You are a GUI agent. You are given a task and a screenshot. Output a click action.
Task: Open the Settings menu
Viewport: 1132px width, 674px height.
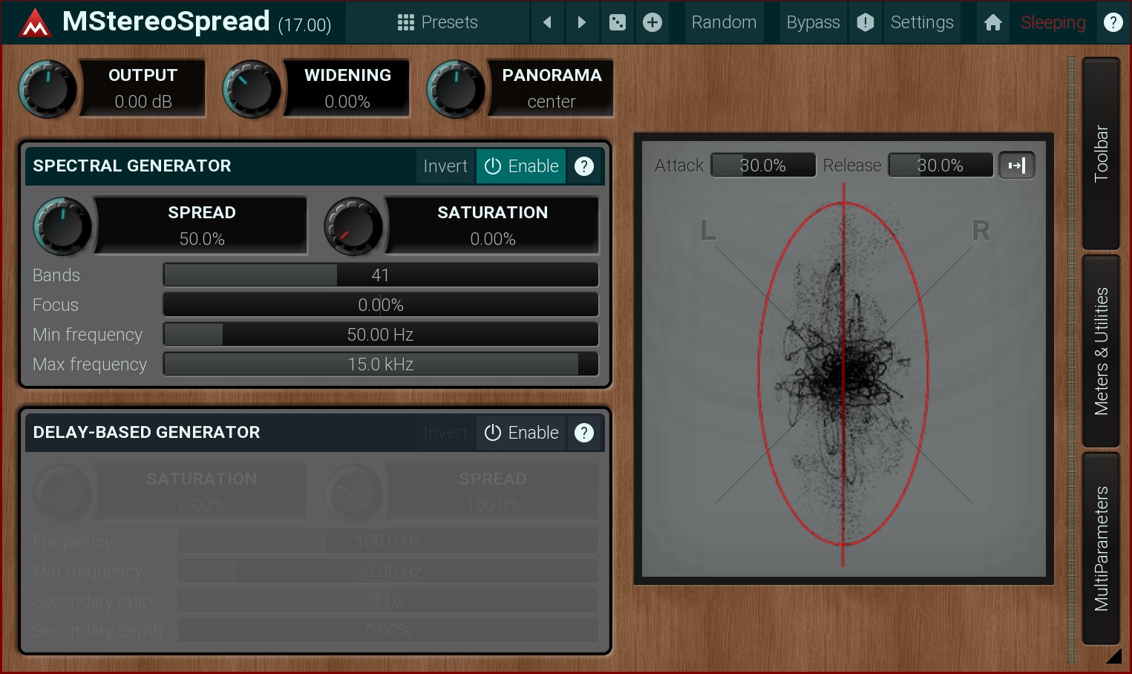tap(922, 22)
